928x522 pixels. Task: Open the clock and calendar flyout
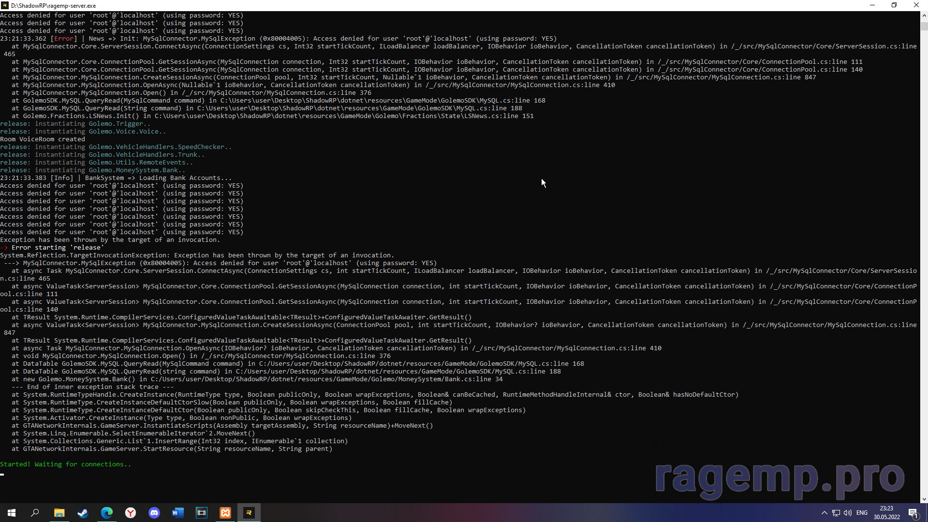click(x=886, y=513)
